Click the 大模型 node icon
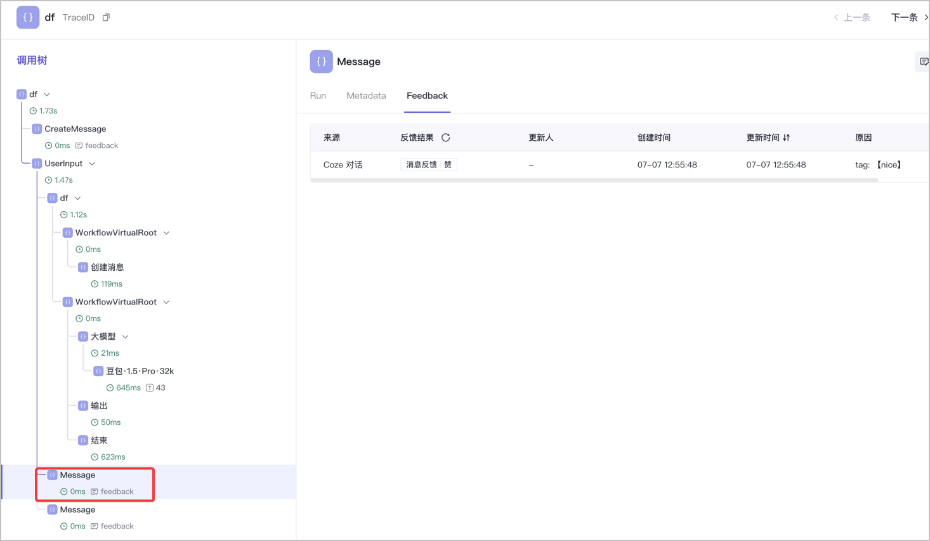This screenshot has width=930, height=541. point(83,337)
